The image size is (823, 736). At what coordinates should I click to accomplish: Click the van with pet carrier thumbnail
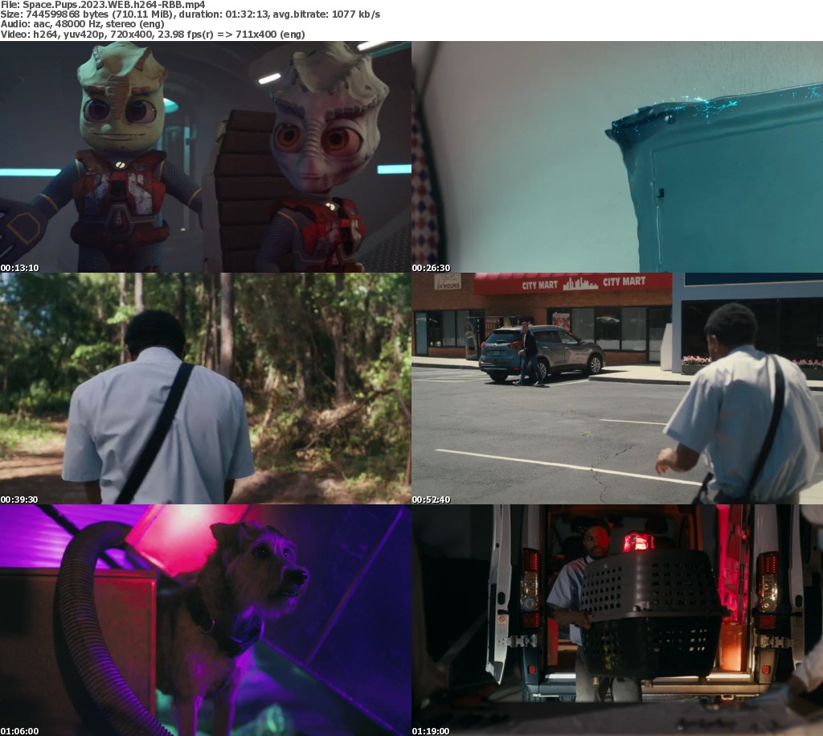pyautogui.click(x=617, y=620)
